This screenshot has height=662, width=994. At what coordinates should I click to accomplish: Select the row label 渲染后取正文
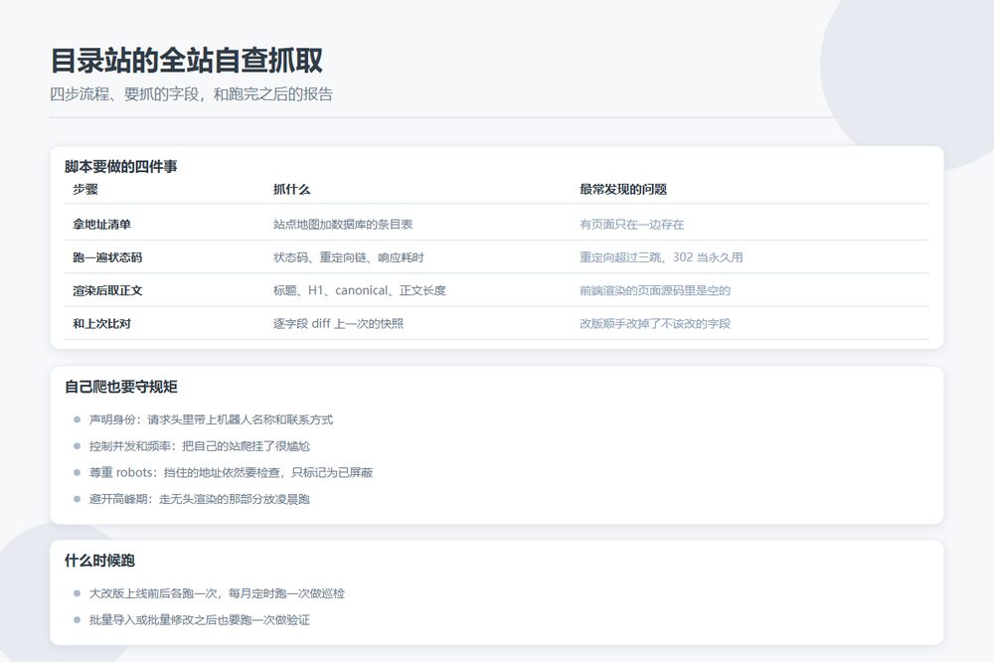coord(107,290)
